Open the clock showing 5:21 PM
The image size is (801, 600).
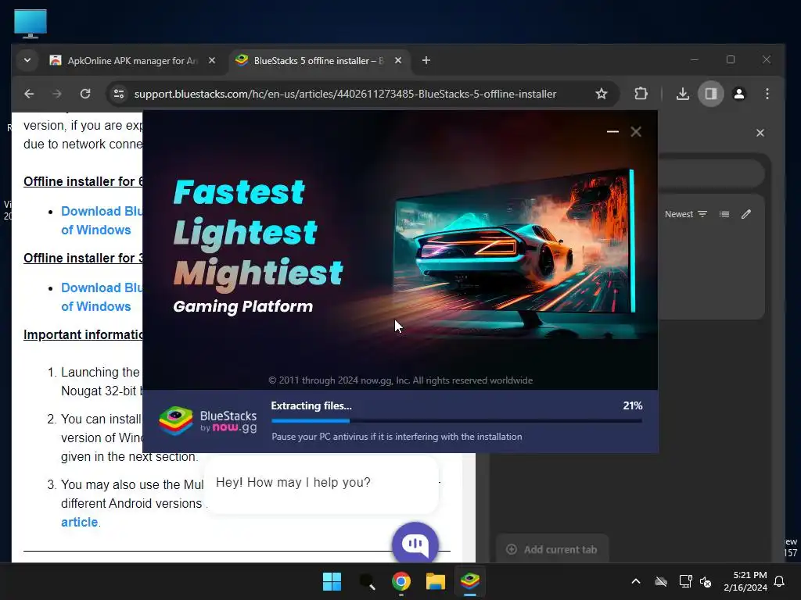pyautogui.click(x=745, y=581)
